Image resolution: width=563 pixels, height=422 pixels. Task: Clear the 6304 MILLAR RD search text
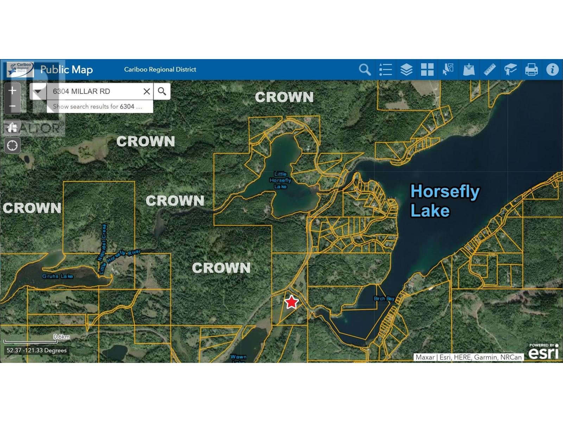click(x=147, y=91)
